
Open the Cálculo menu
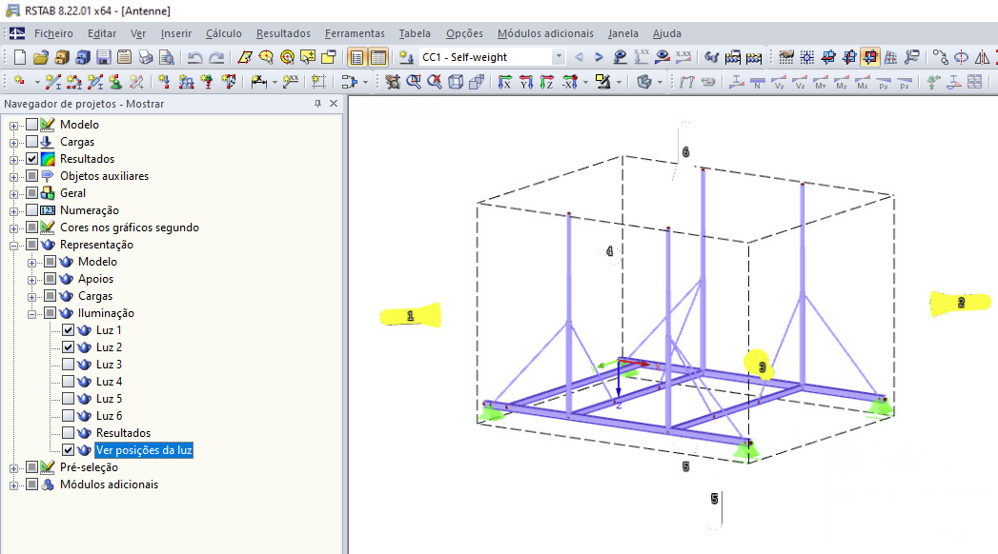[223, 33]
